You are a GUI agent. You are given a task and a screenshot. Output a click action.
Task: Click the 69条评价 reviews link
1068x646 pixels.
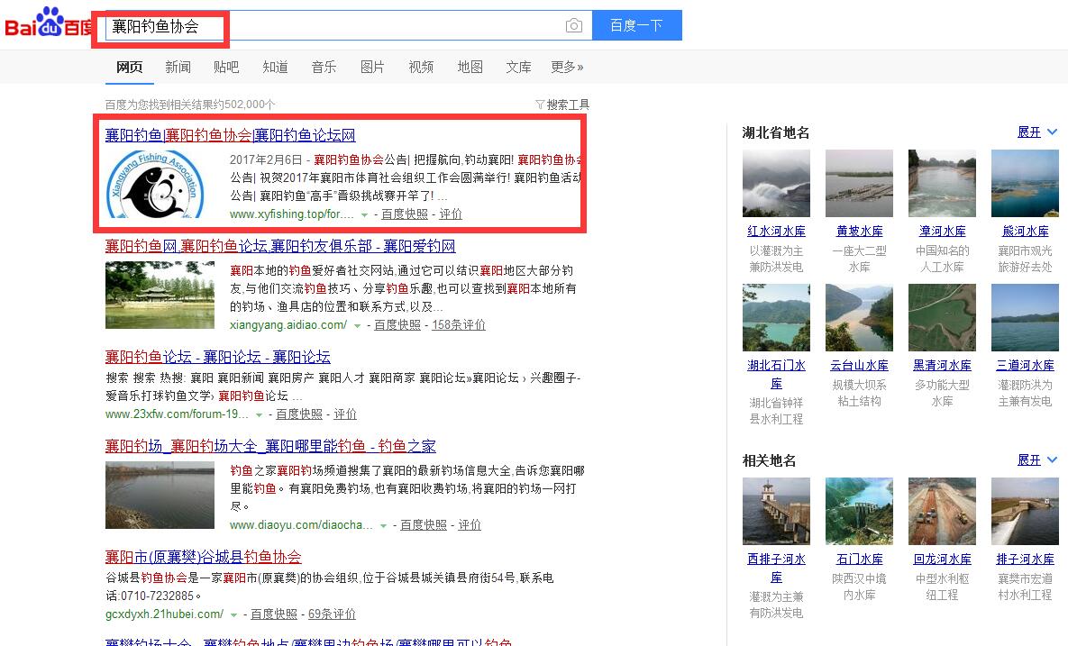(x=332, y=614)
